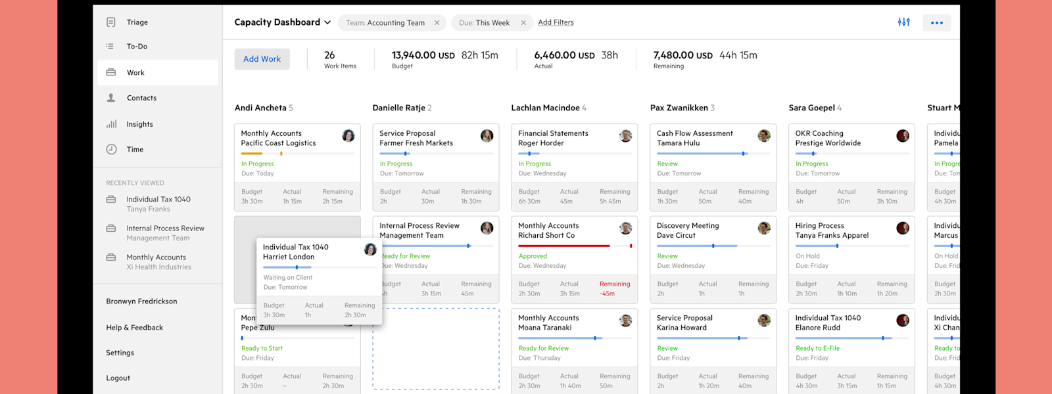Click progress bar on Pacific Coast Logistics card
1052x394 pixels.
[x=297, y=154]
